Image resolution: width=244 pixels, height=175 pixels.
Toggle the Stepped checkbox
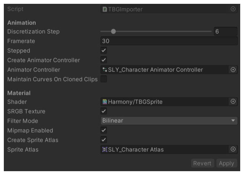[103, 50]
